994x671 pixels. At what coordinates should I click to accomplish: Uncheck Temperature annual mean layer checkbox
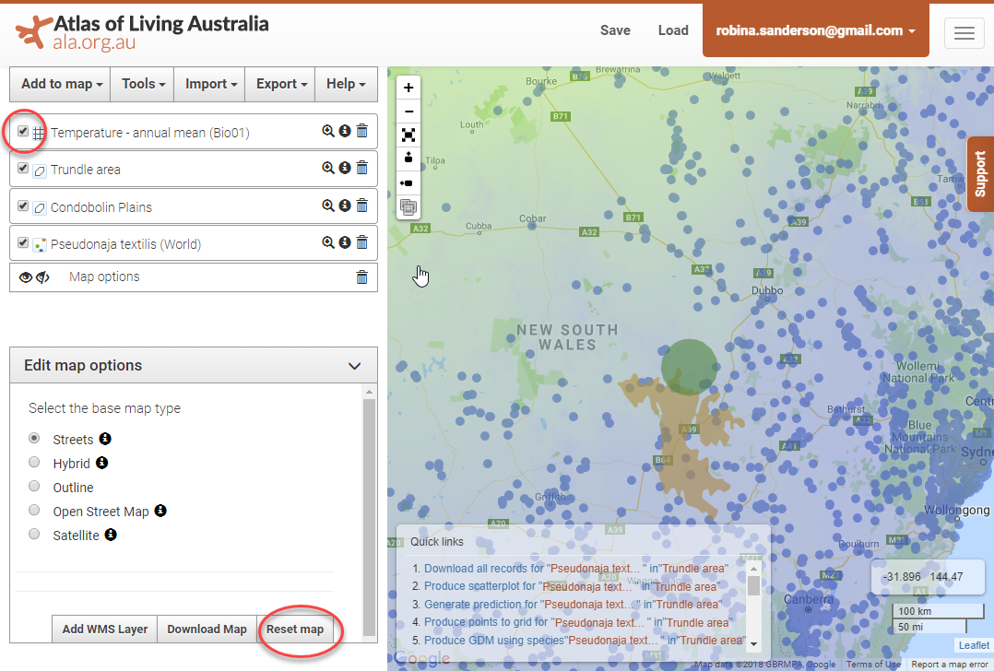(x=23, y=131)
